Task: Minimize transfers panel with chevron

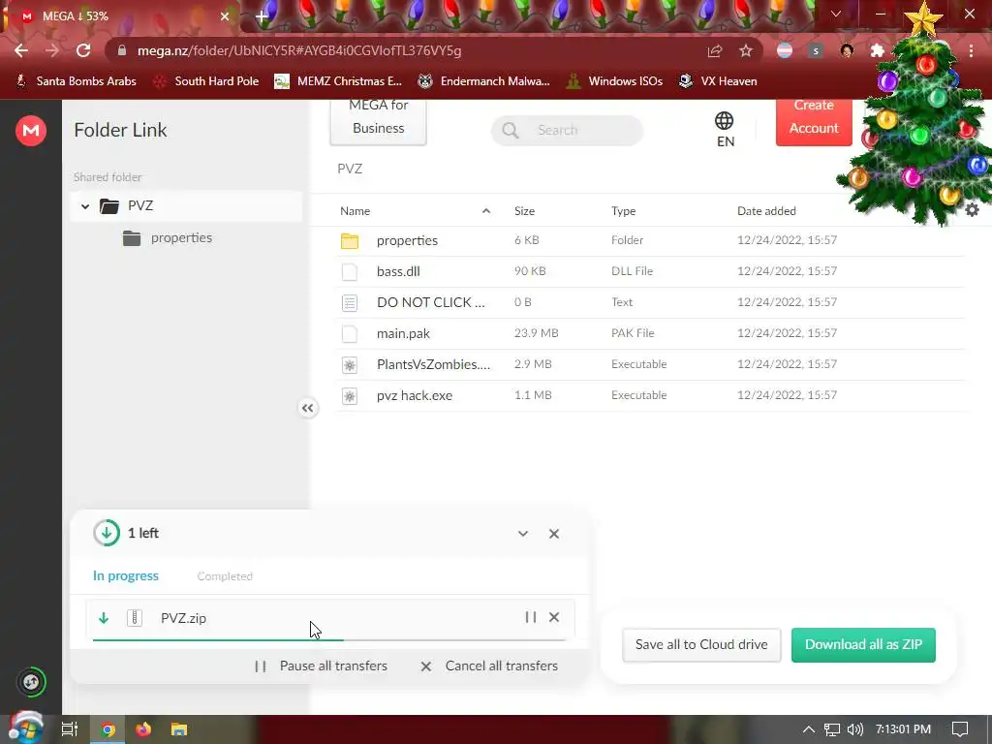Action: (x=523, y=534)
